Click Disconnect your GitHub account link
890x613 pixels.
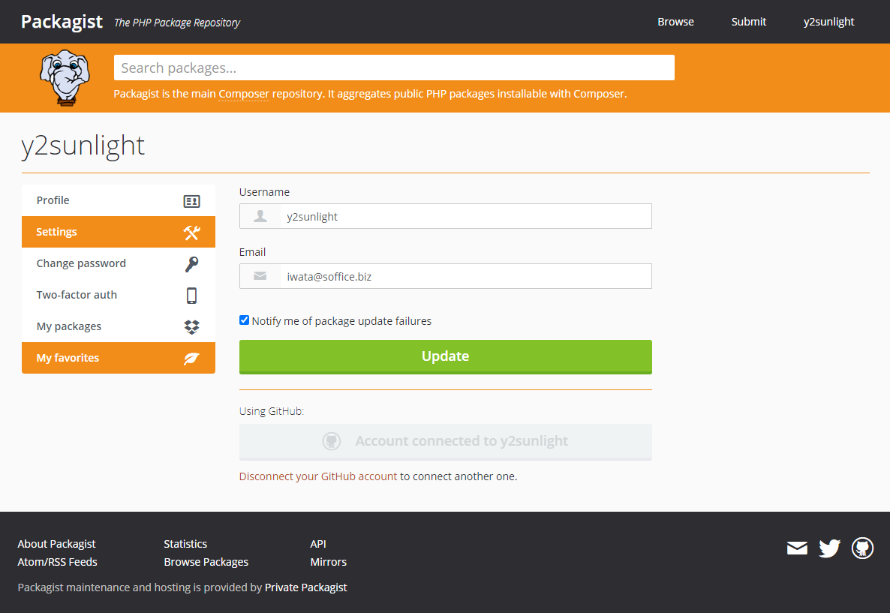(317, 476)
